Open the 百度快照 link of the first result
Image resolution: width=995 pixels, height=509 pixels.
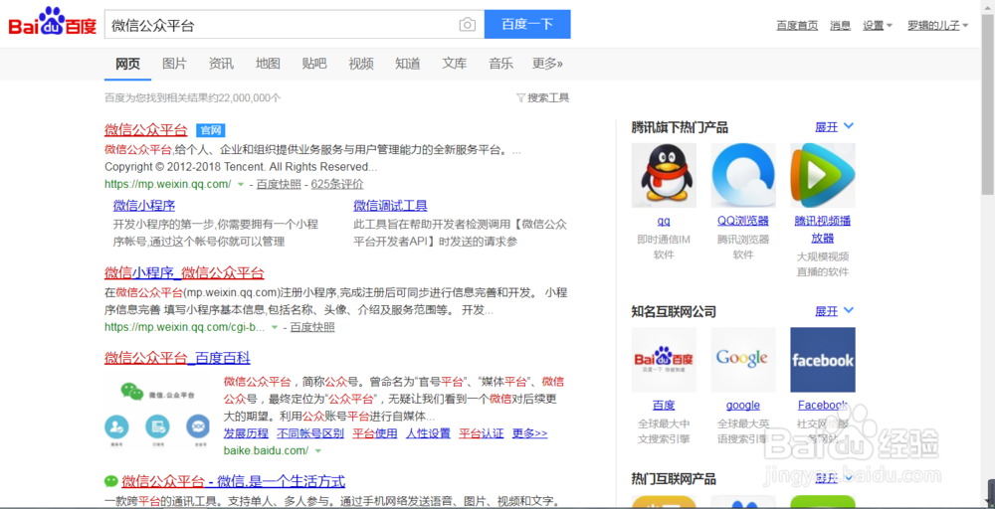tap(279, 185)
